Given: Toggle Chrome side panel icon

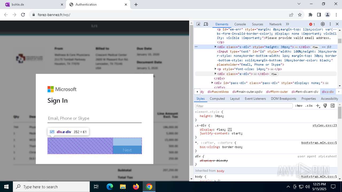Looking at the screenshot, I should (x=319, y=15).
